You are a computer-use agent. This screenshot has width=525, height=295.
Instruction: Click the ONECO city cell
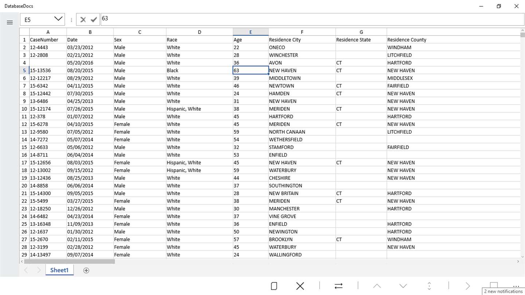(302, 47)
